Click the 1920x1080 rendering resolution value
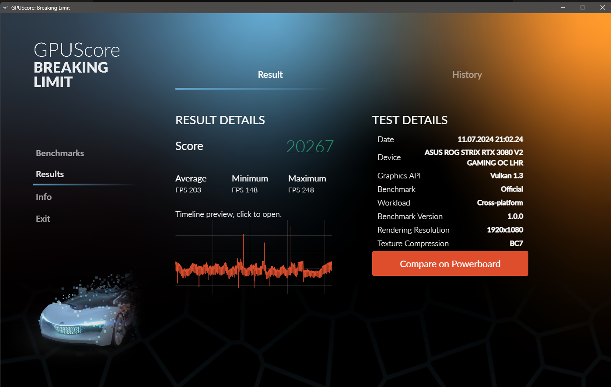This screenshot has width=611, height=387. [x=505, y=230]
